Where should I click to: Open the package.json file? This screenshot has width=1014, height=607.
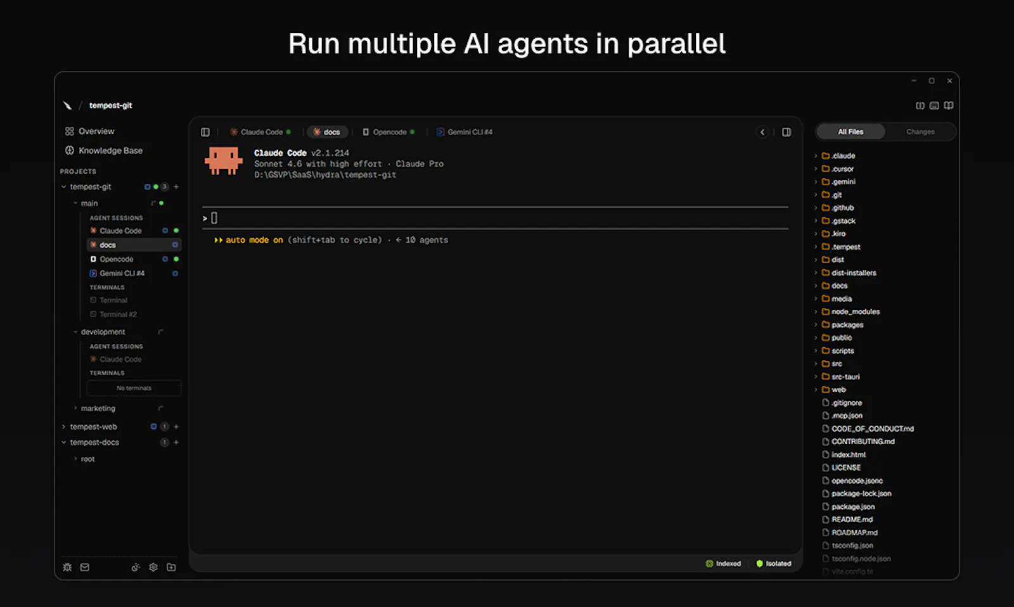(x=849, y=507)
